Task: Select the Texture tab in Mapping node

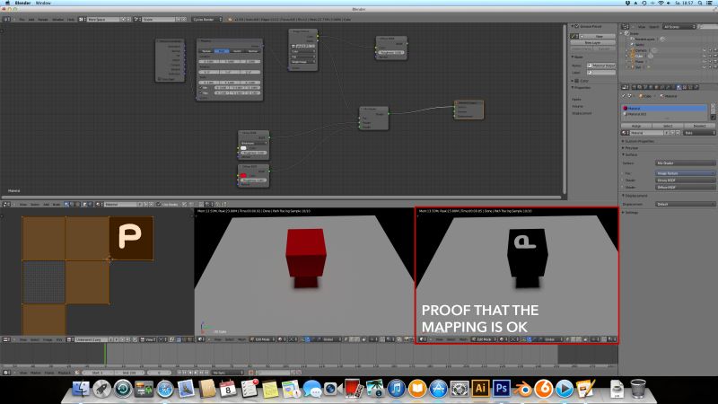Action: (206, 51)
